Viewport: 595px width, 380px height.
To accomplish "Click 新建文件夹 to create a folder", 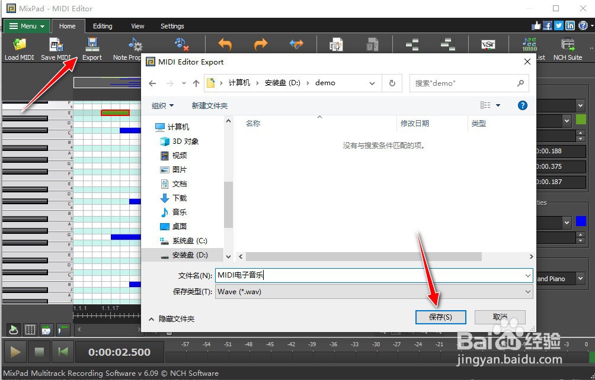I will tap(209, 106).
